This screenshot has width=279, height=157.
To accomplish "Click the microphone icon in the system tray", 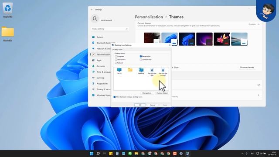I will (247, 154).
